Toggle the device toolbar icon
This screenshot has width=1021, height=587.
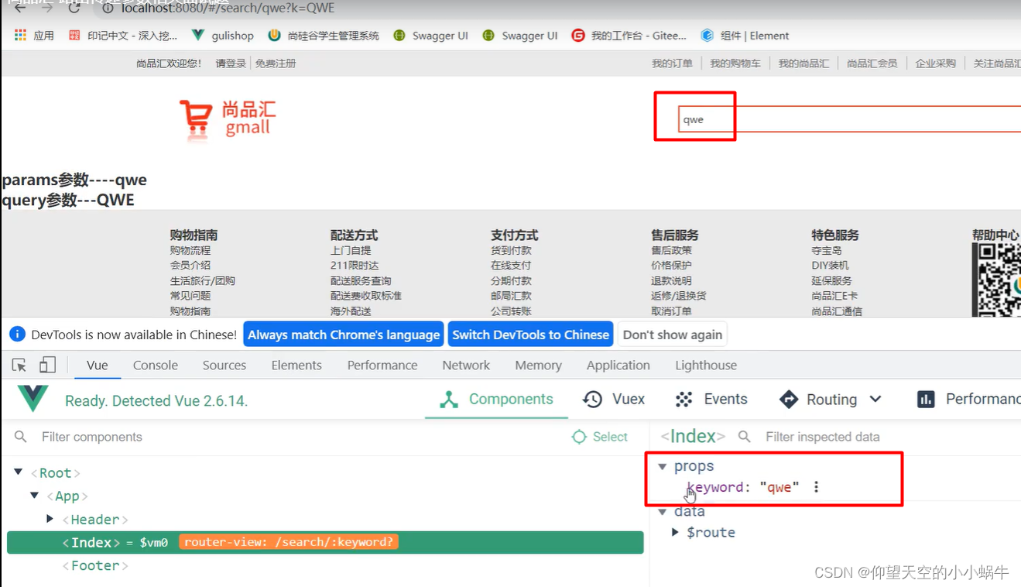[x=47, y=365]
